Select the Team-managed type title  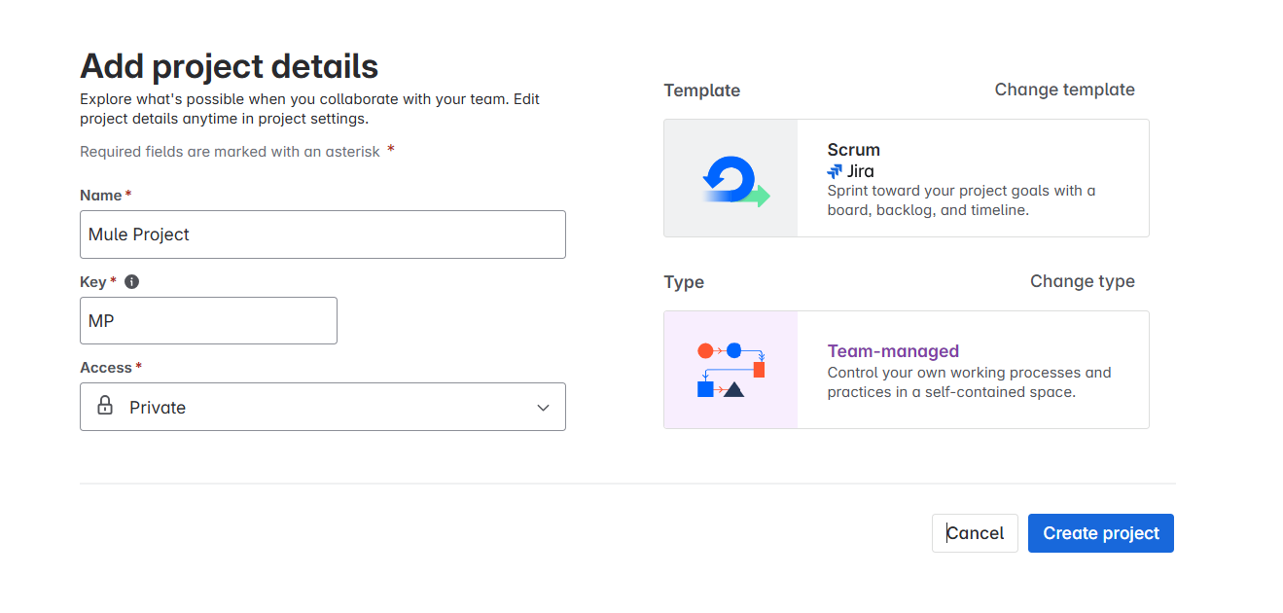[x=893, y=351]
